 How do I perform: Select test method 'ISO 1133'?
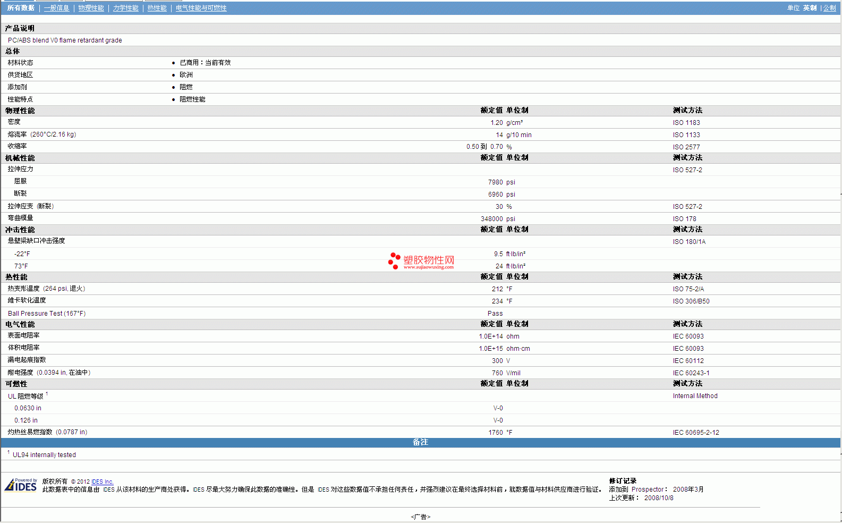click(x=686, y=135)
